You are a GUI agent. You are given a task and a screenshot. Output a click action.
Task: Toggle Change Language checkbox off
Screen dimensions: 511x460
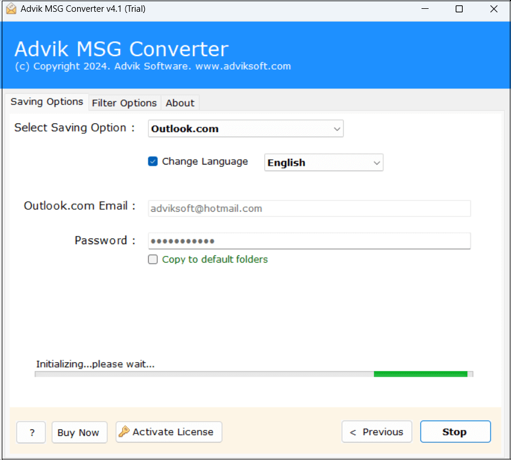coord(152,161)
